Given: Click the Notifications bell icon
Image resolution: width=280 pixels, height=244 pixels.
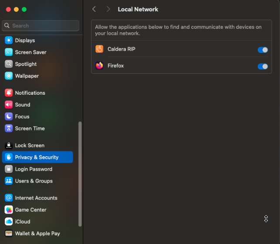Looking at the screenshot, I should [x=9, y=93].
